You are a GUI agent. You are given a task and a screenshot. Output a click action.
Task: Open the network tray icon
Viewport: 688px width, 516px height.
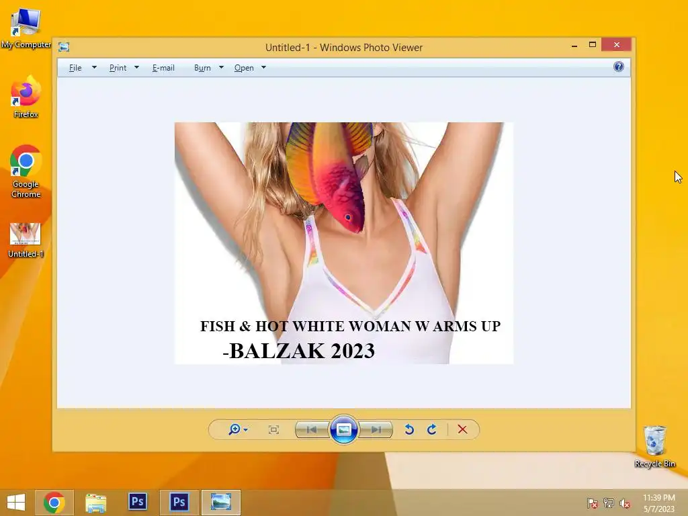click(609, 503)
